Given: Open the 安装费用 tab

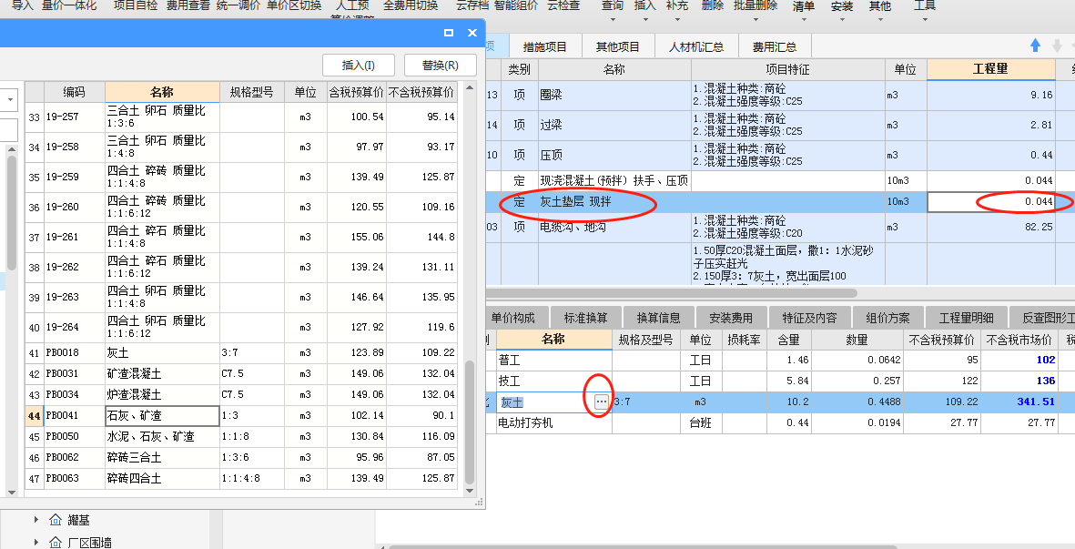Looking at the screenshot, I should point(731,318).
